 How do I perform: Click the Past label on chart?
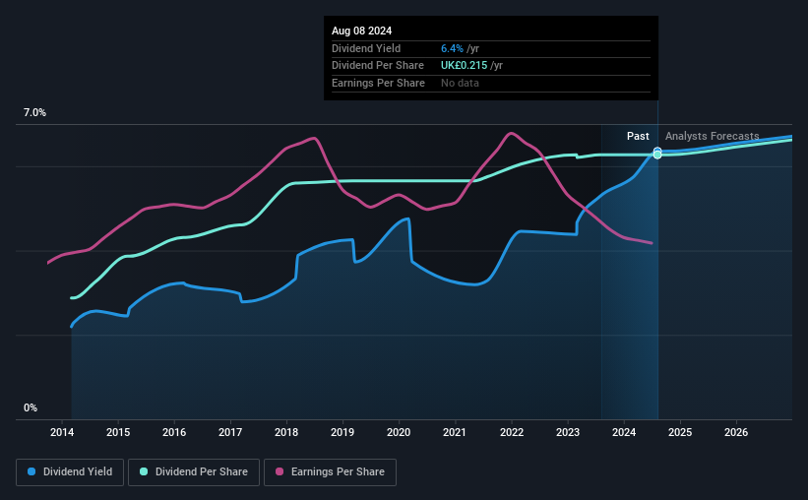point(638,136)
